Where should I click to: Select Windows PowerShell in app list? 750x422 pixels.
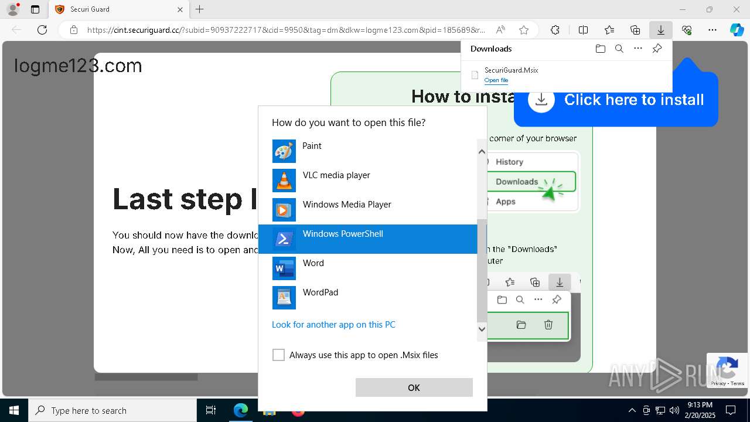(368, 239)
